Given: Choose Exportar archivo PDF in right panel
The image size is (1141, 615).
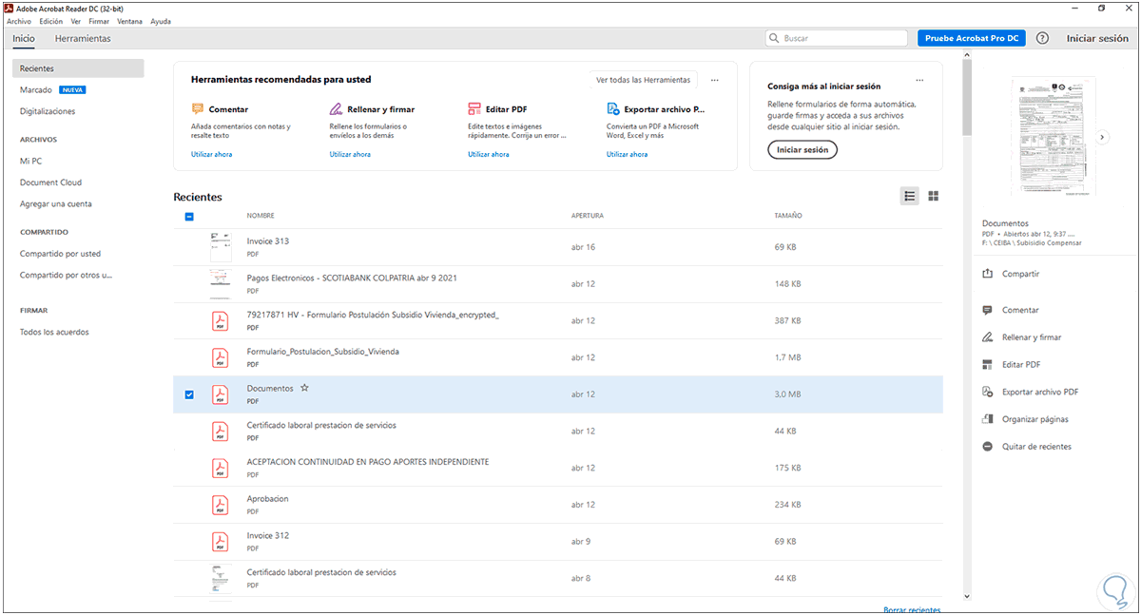Looking at the screenshot, I should [988, 392].
